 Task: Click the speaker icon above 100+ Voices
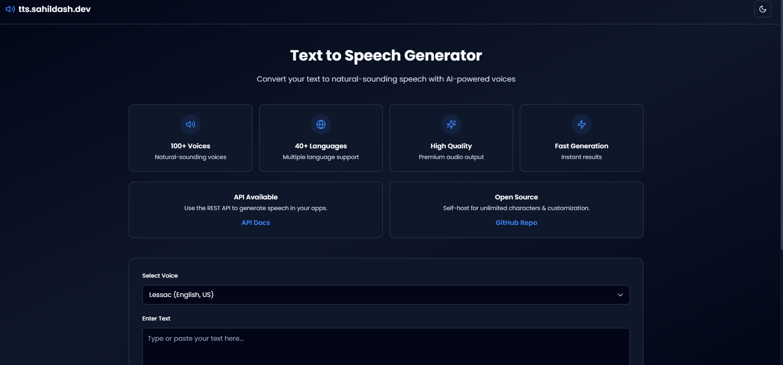[191, 124]
